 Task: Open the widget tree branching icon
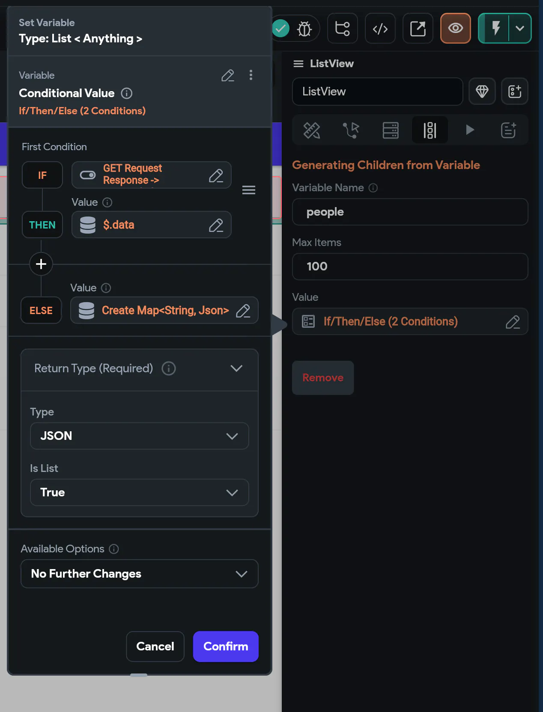click(x=342, y=29)
